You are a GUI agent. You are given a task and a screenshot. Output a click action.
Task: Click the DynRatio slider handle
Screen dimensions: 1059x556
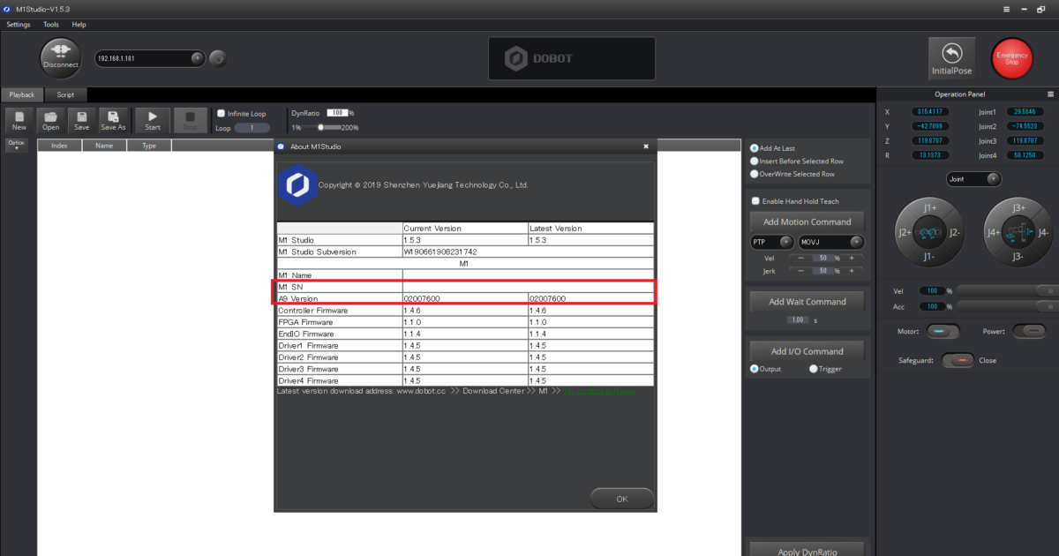[322, 128]
